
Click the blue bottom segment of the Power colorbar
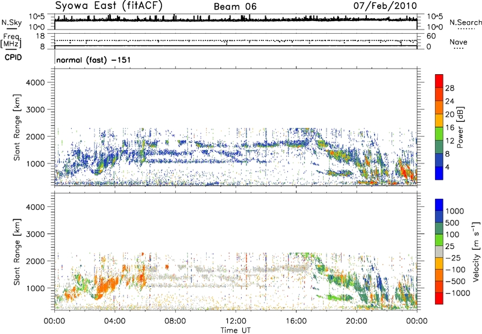point(439,173)
